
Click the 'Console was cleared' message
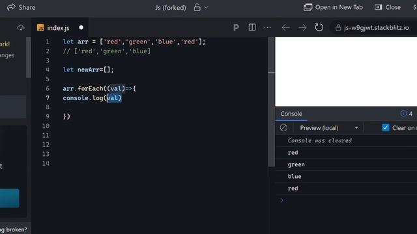[320, 140]
